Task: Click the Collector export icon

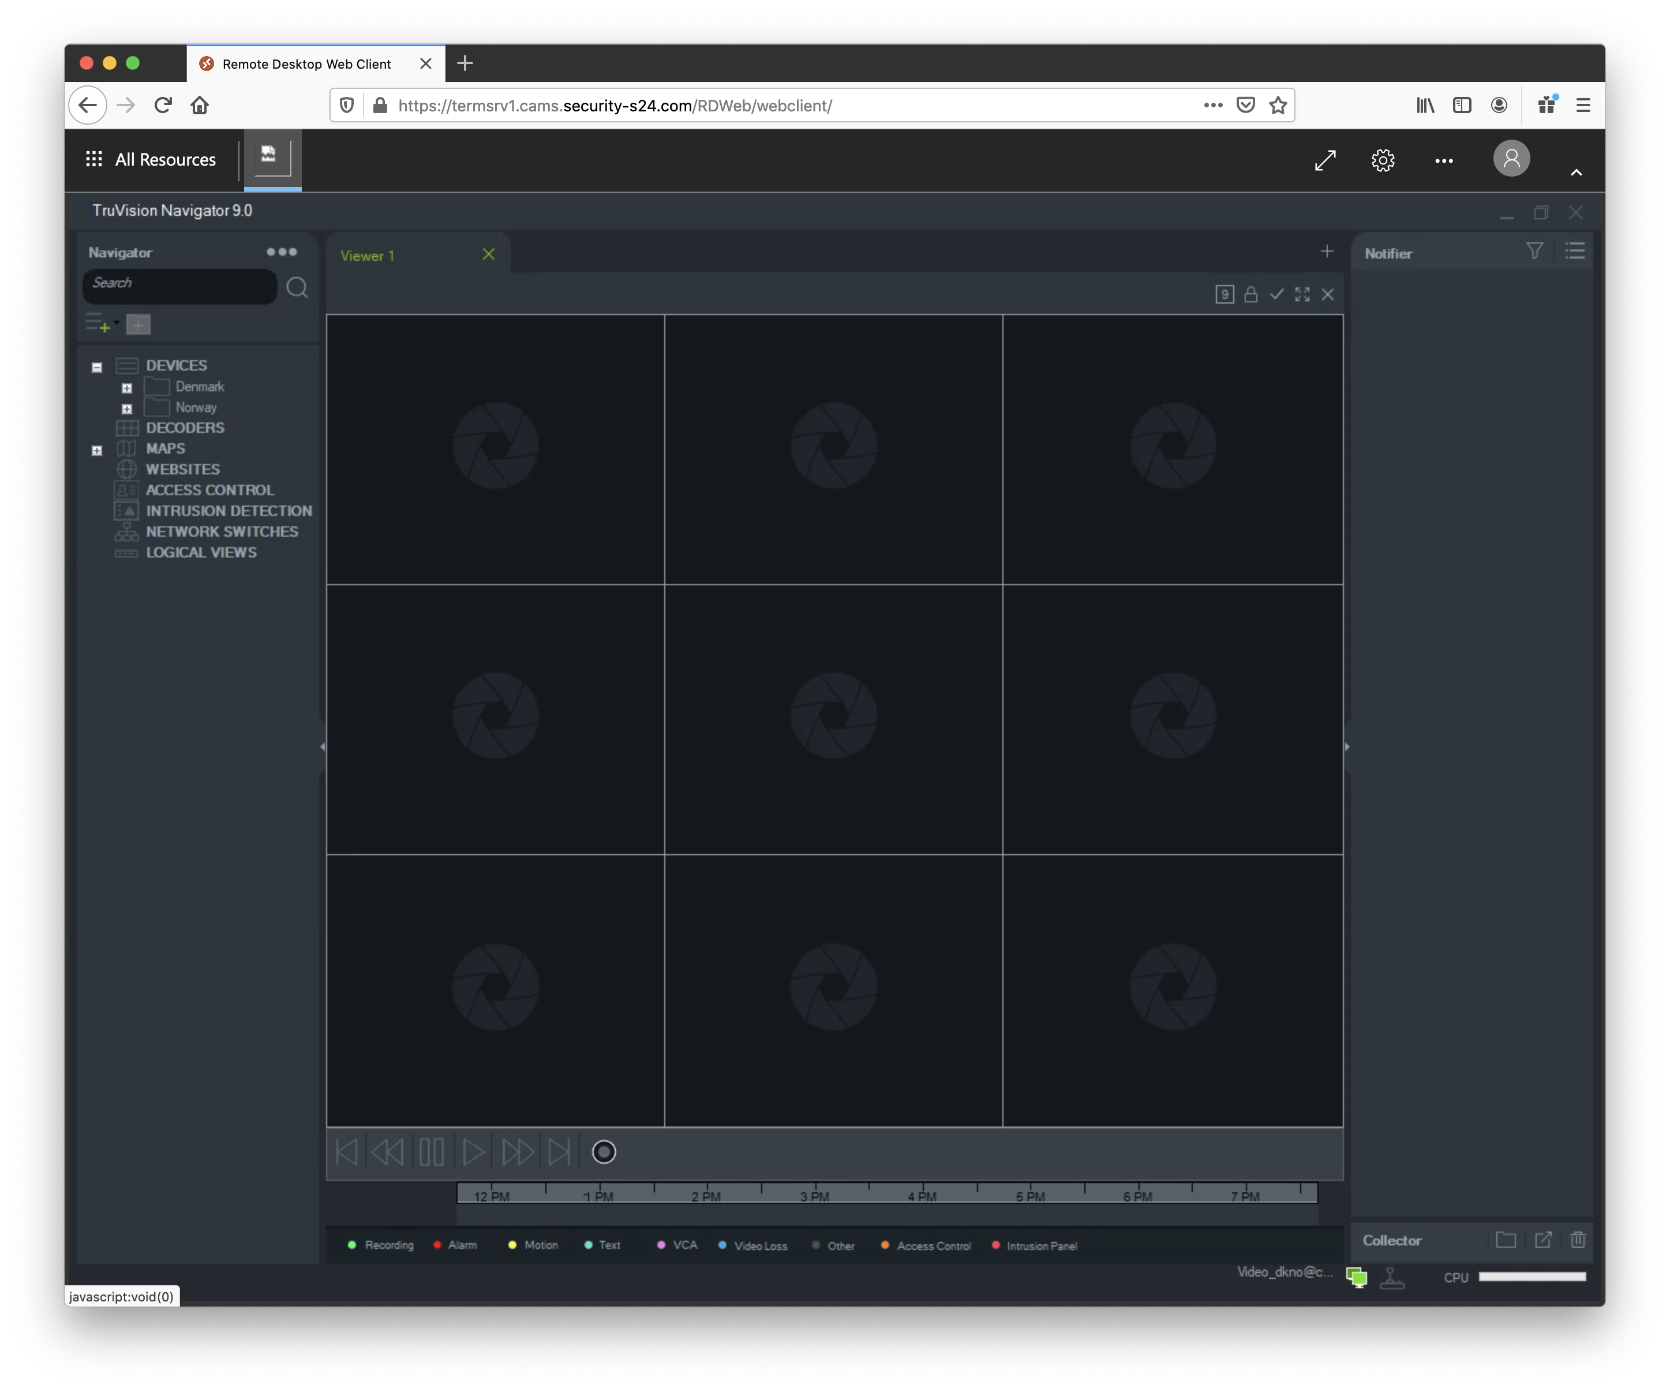Action: (1543, 1239)
